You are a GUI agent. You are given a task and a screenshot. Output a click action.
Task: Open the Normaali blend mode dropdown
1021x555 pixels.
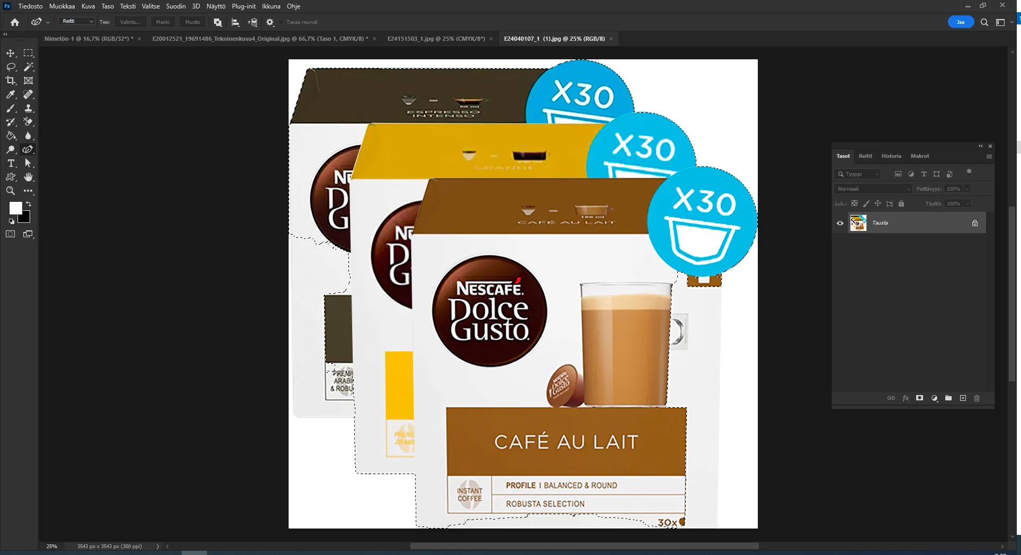tap(873, 189)
